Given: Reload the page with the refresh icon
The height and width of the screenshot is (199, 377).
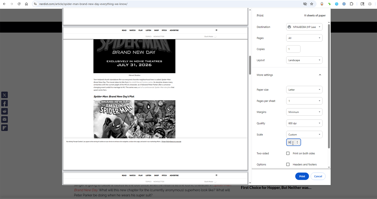Looking at the screenshot, I should (19, 4).
